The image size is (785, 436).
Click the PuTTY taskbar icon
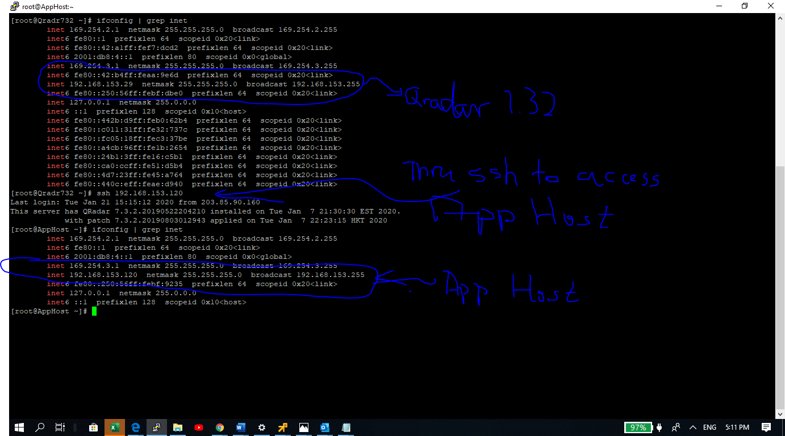pyautogui.click(x=157, y=427)
